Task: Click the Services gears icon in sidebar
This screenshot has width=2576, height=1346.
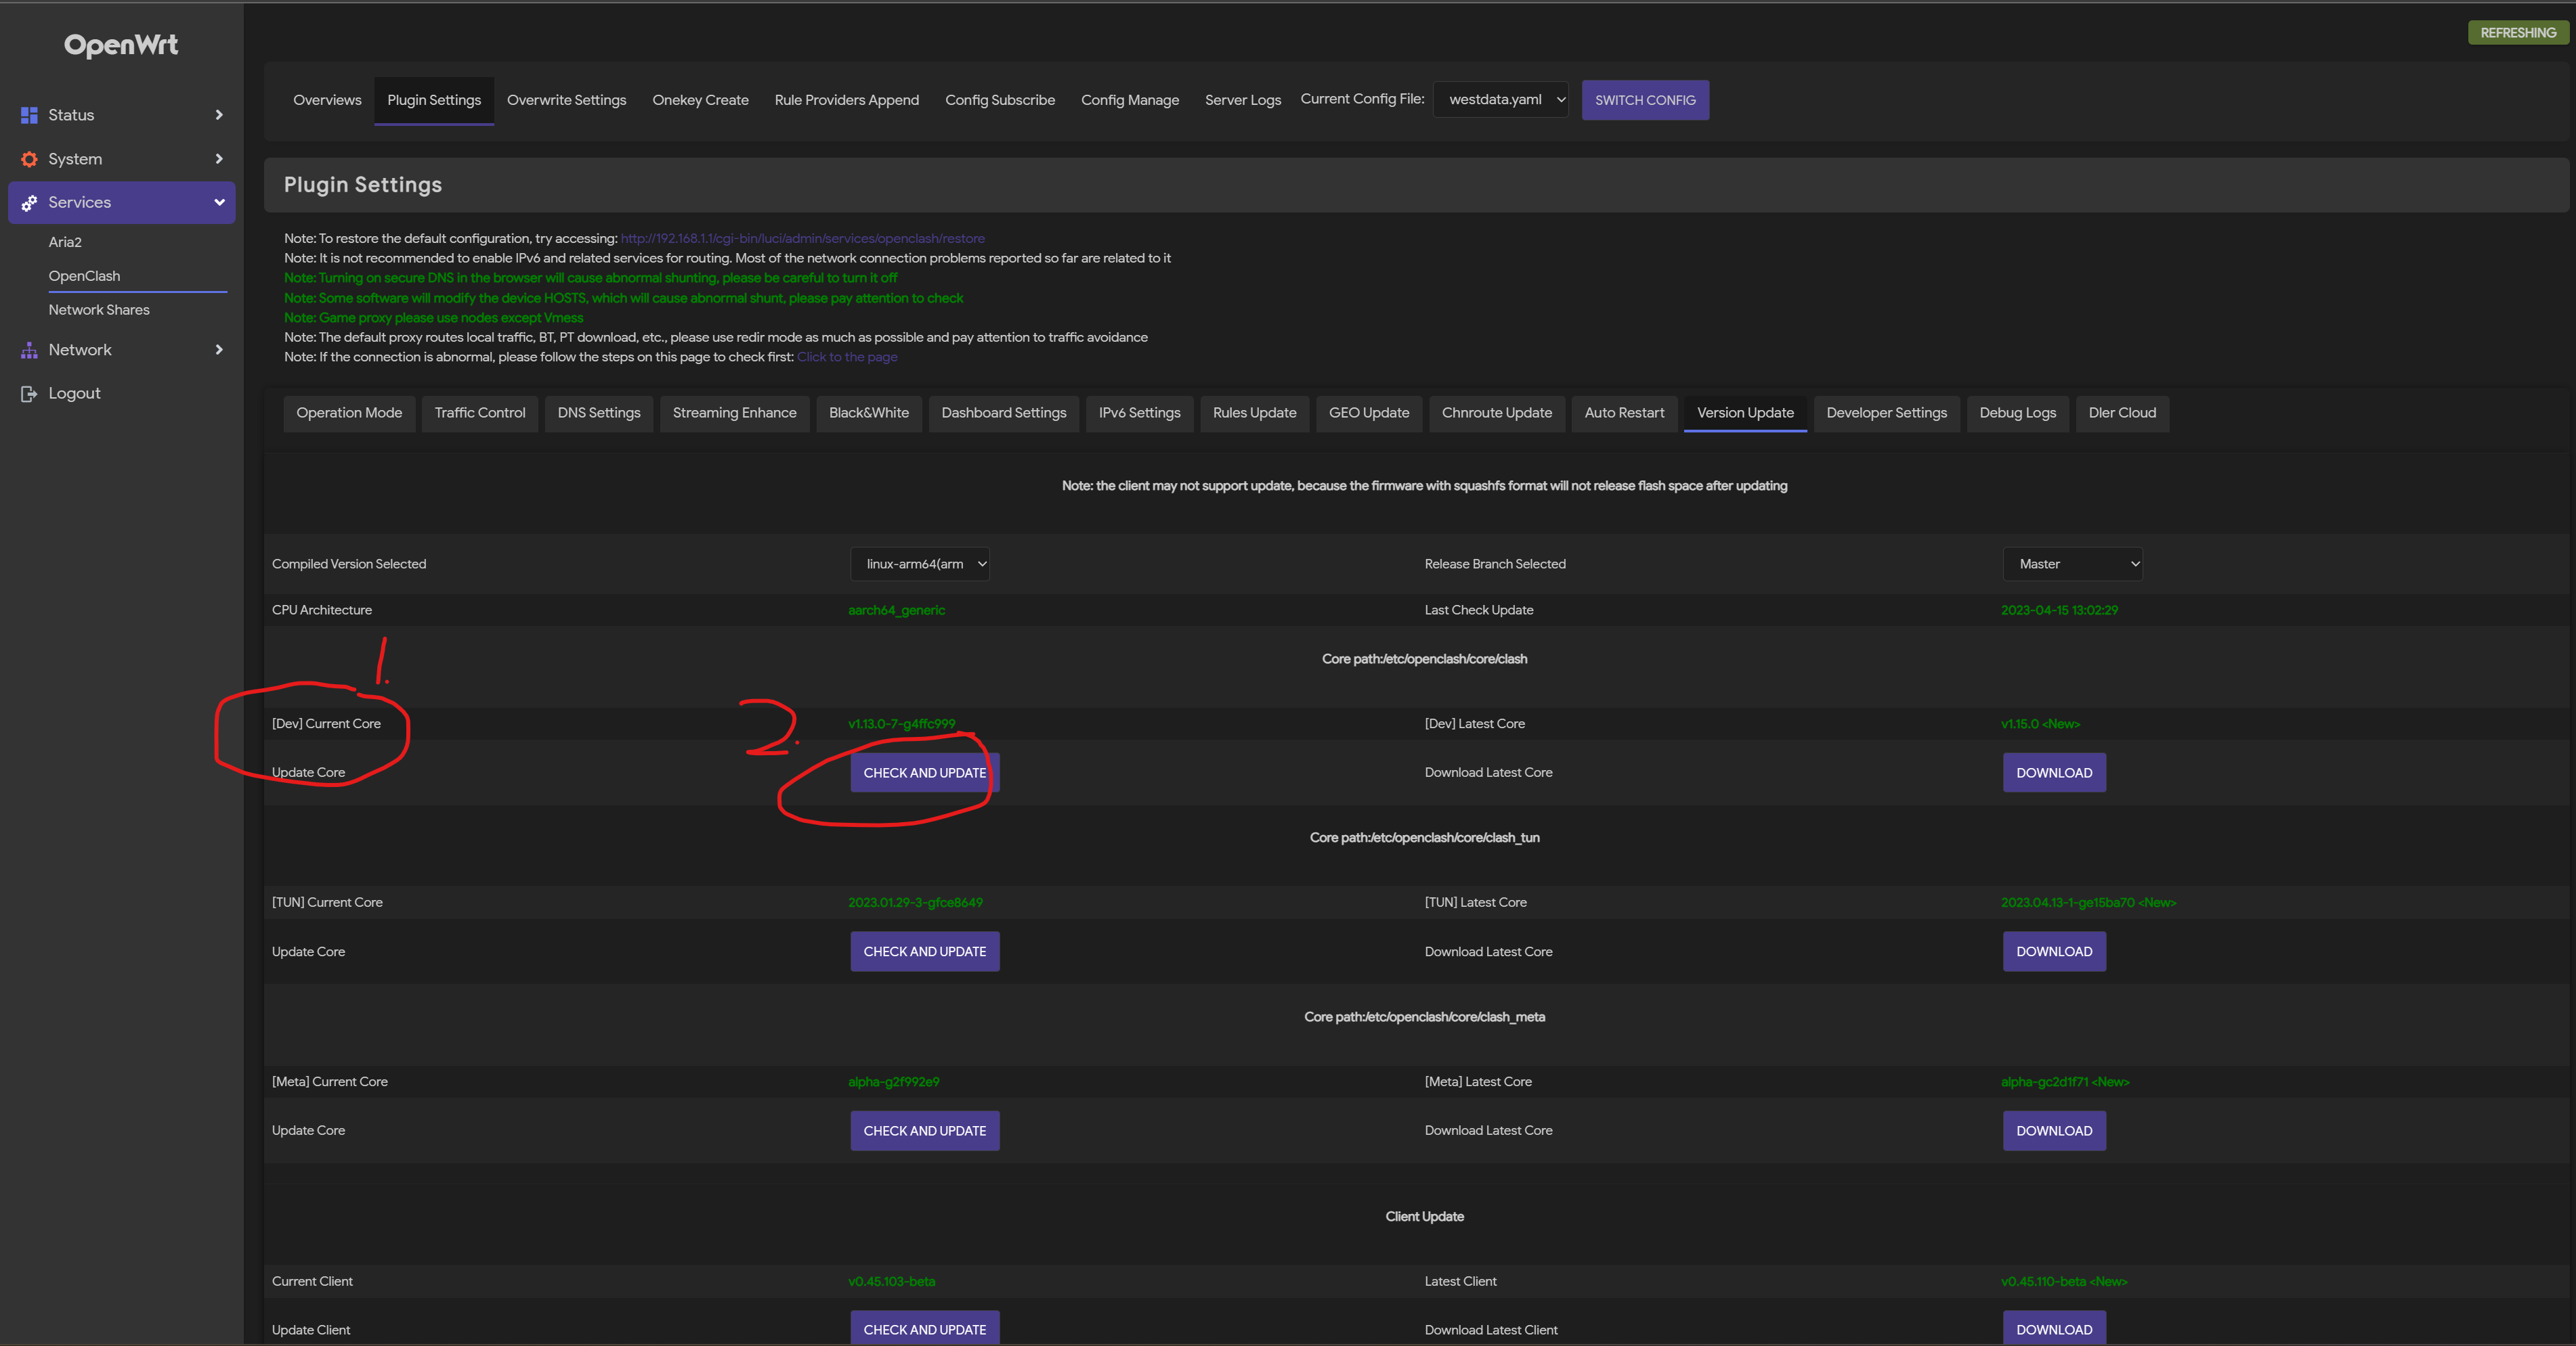Action: [29, 203]
